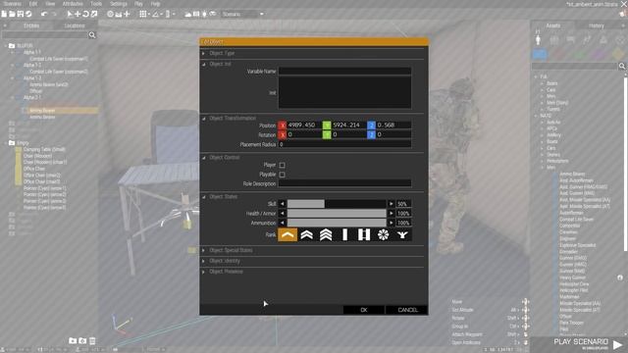
Task: Increase Health / Armor with right arrow
Action: 391,214
